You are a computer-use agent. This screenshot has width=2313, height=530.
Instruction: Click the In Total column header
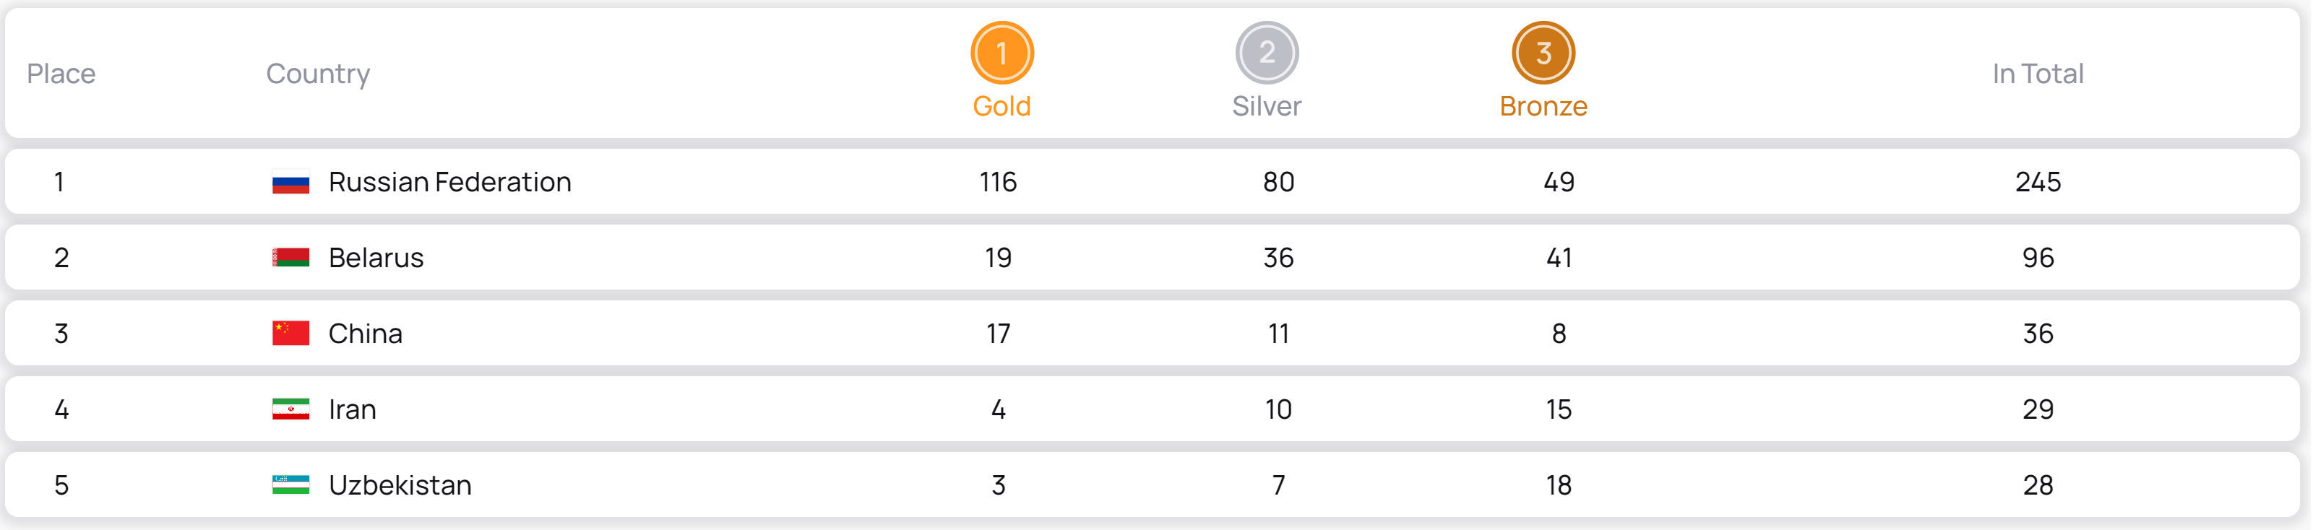point(2038,74)
